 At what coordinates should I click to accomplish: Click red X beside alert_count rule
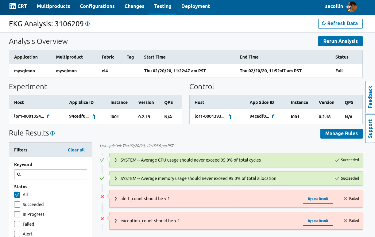click(x=102, y=197)
